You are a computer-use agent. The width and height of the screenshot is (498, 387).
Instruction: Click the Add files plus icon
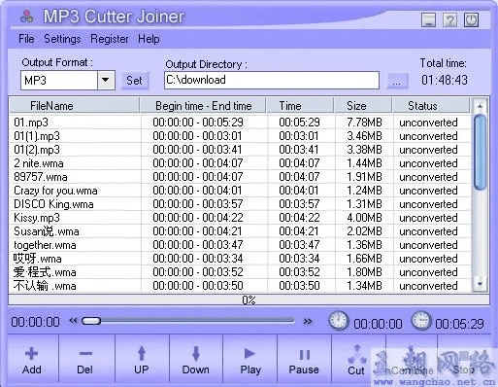31,354
